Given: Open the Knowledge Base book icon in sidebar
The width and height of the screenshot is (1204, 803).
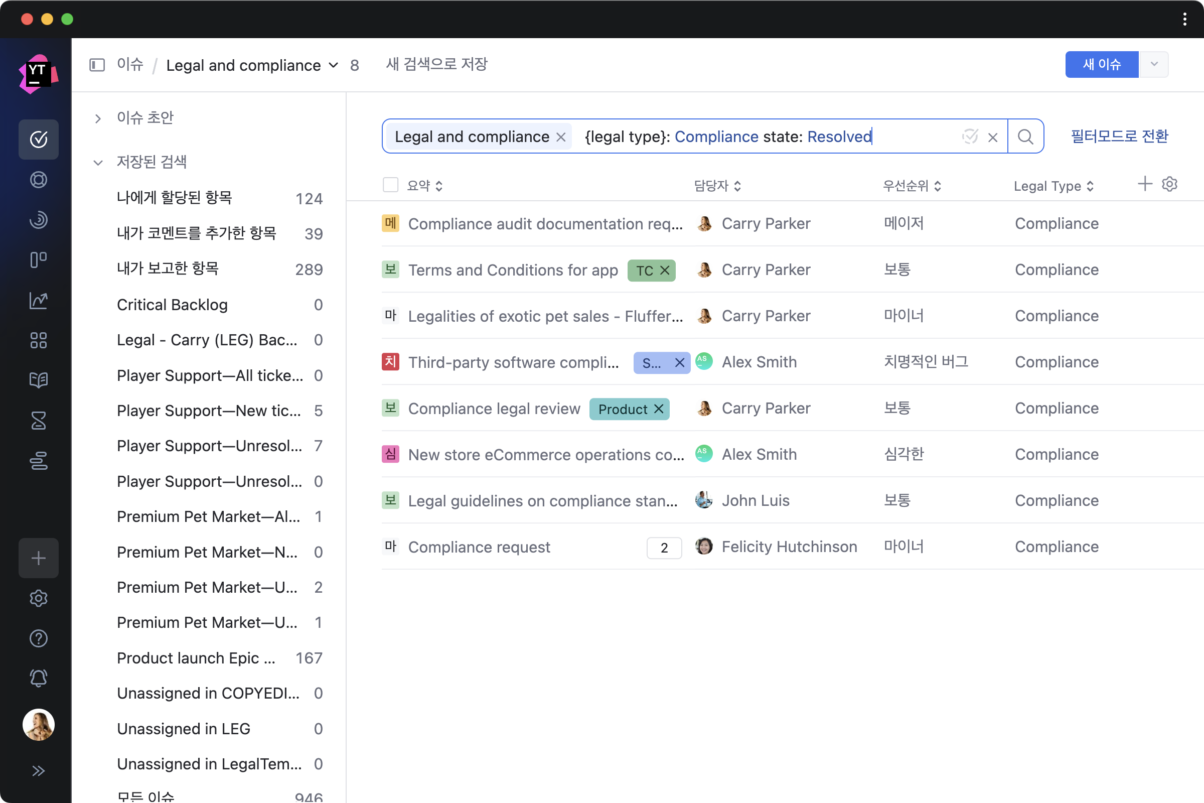Looking at the screenshot, I should [39, 380].
